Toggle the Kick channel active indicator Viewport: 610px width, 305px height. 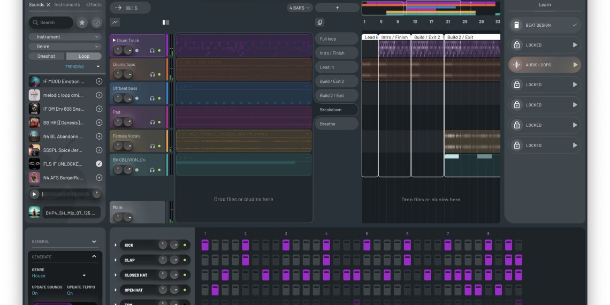(x=185, y=245)
